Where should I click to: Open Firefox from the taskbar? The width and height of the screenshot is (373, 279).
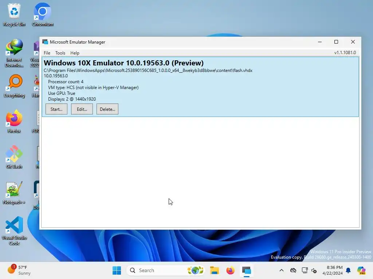[230, 270]
